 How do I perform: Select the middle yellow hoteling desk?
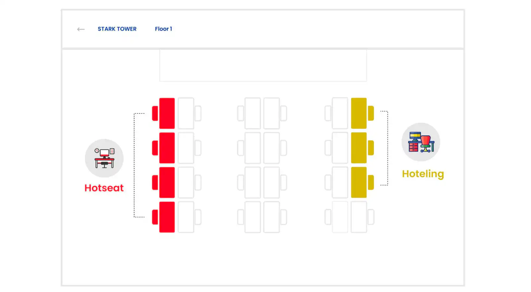pos(359,148)
